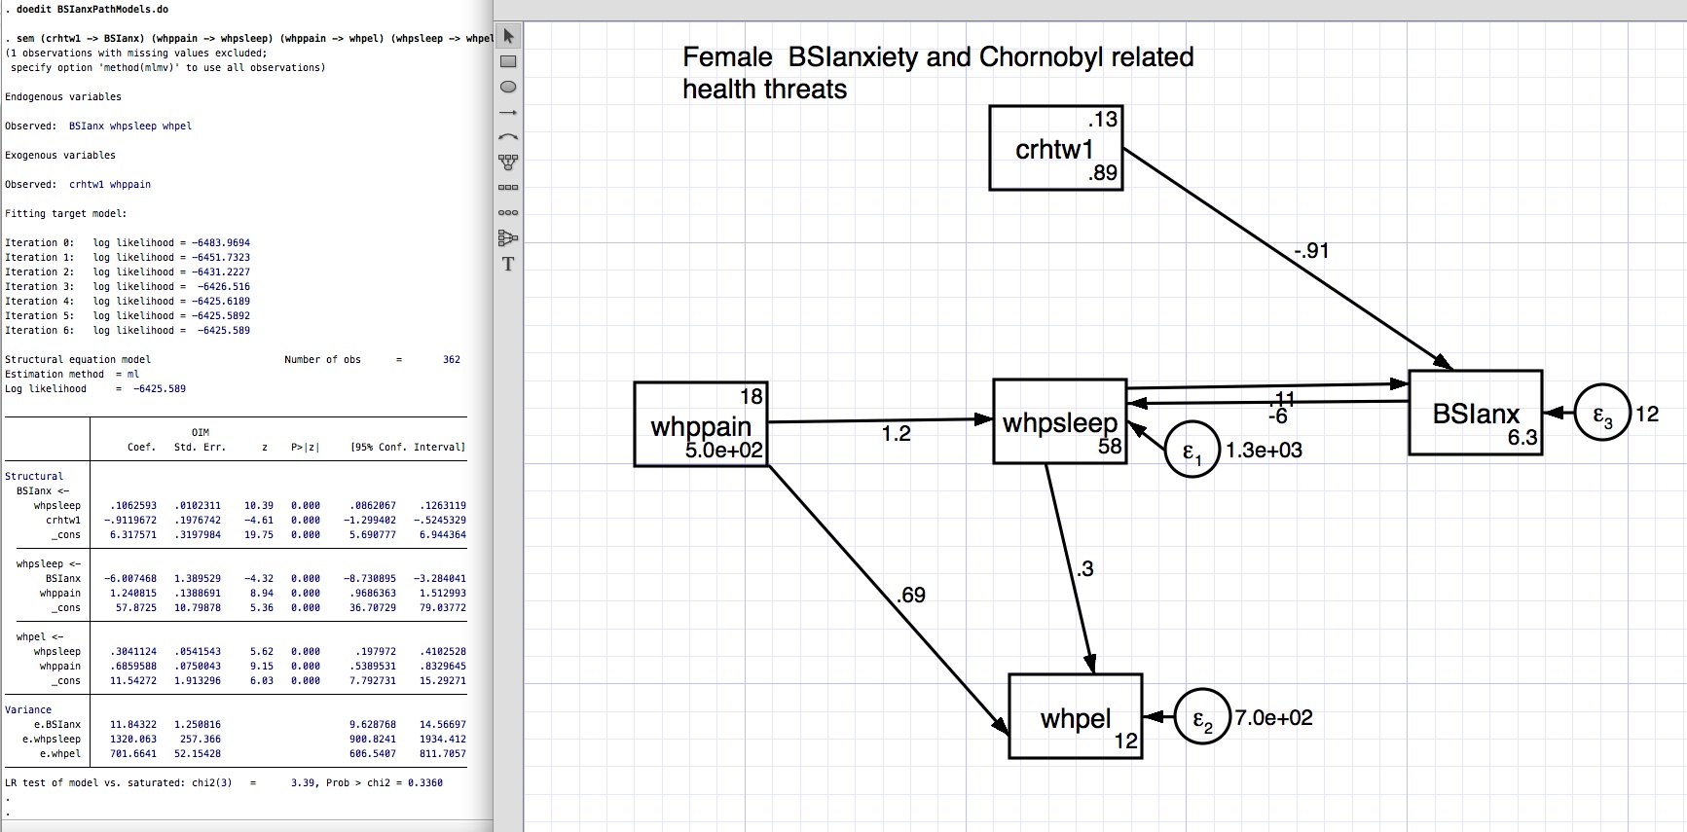Click the 'Exogenous variables' heading in results
The image size is (1687, 832).
pyautogui.click(x=60, y=156)
